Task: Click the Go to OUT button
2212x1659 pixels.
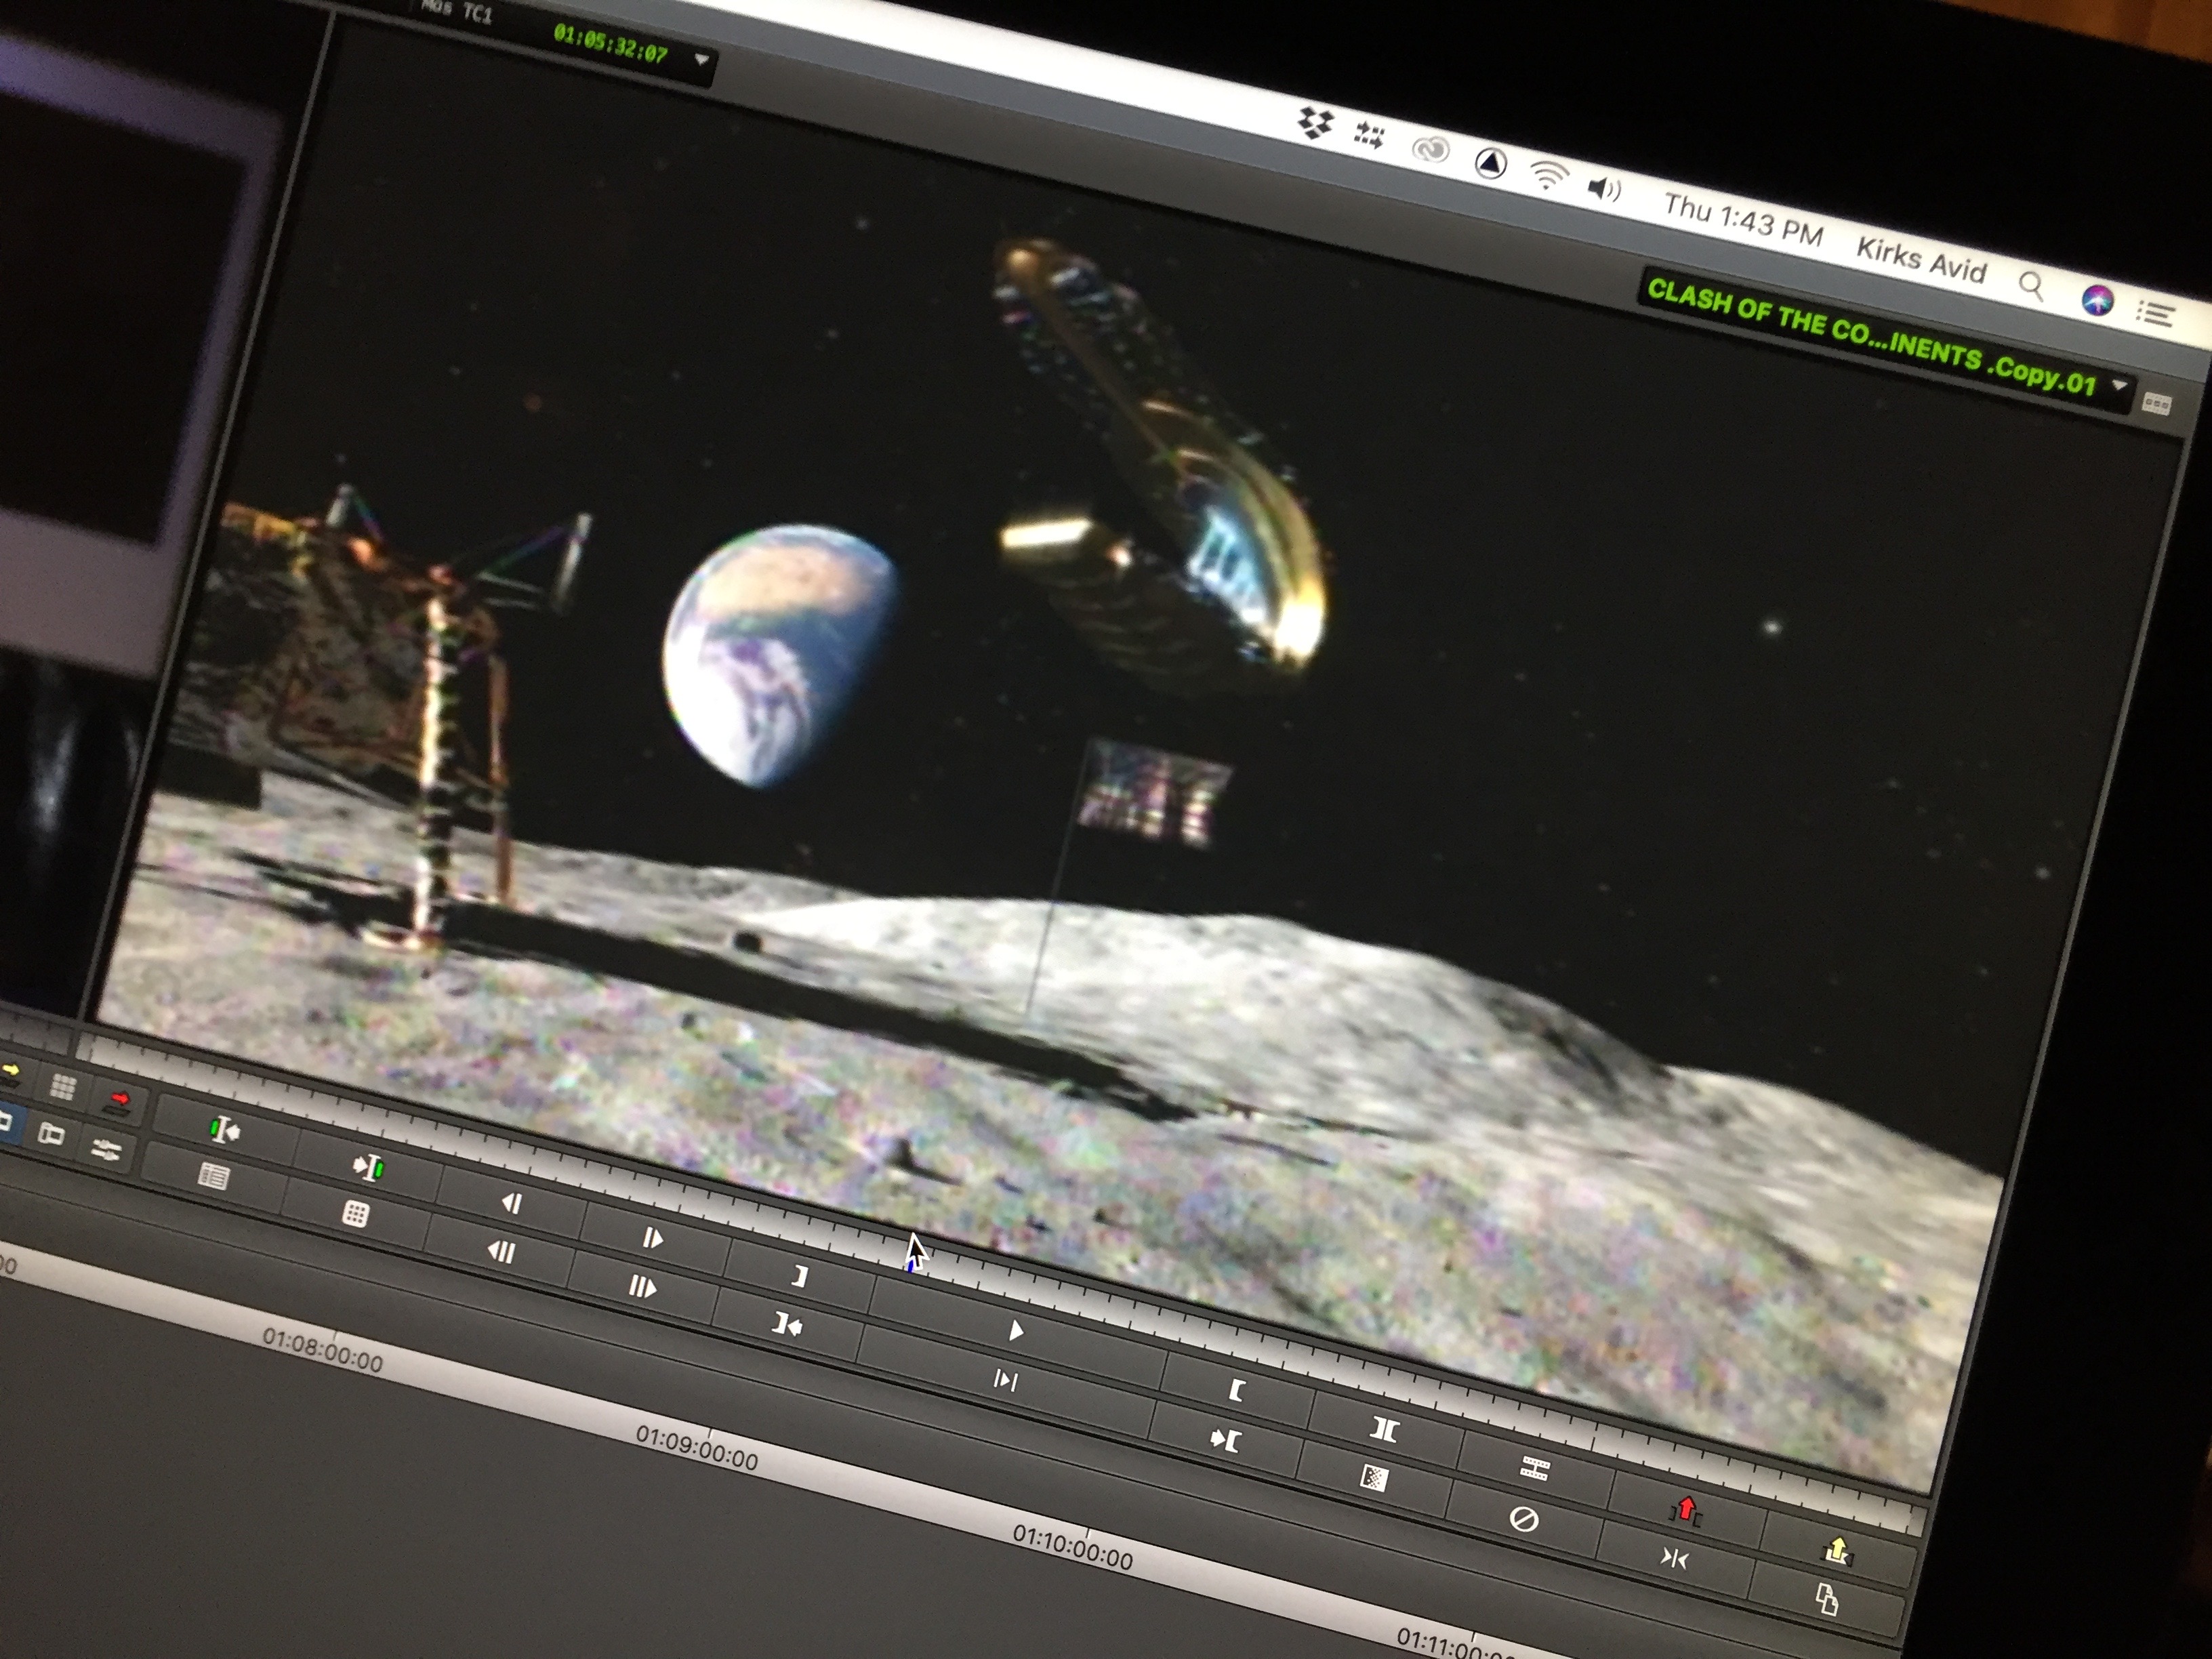Action: [788, 1325]
